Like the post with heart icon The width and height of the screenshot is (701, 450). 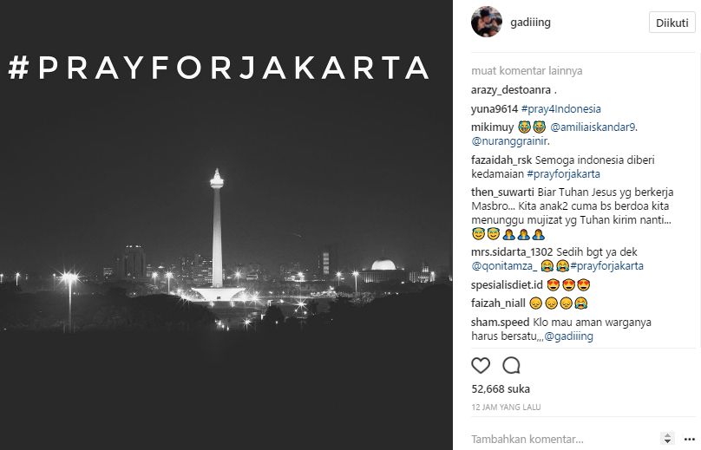pos(481,366)
